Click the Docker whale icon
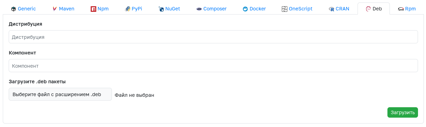426x127 pixels. click(245, 9)
